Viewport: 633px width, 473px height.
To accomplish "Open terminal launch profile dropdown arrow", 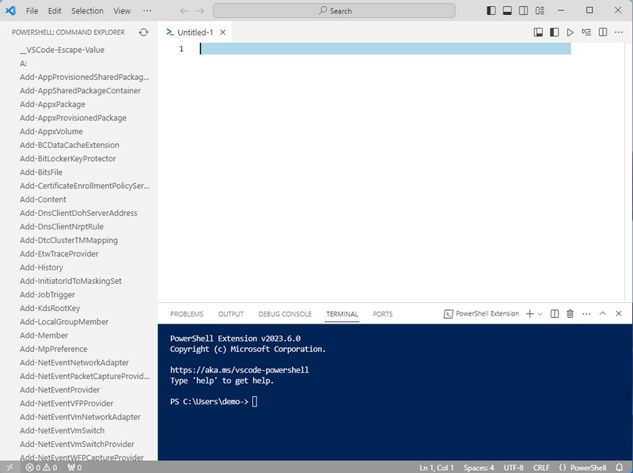I will [x=540, y=314].
